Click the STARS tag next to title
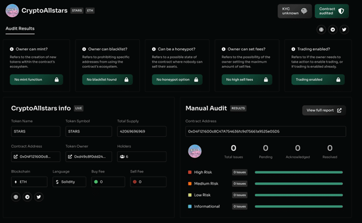 [x=77, y=10]
